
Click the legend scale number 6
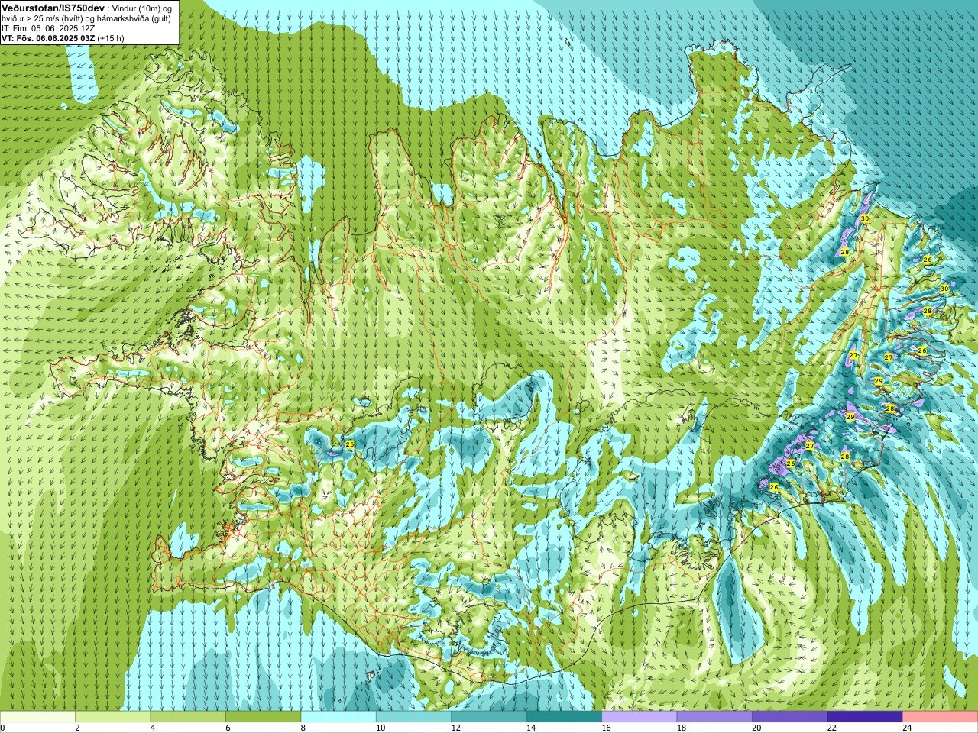coord(228,728)
